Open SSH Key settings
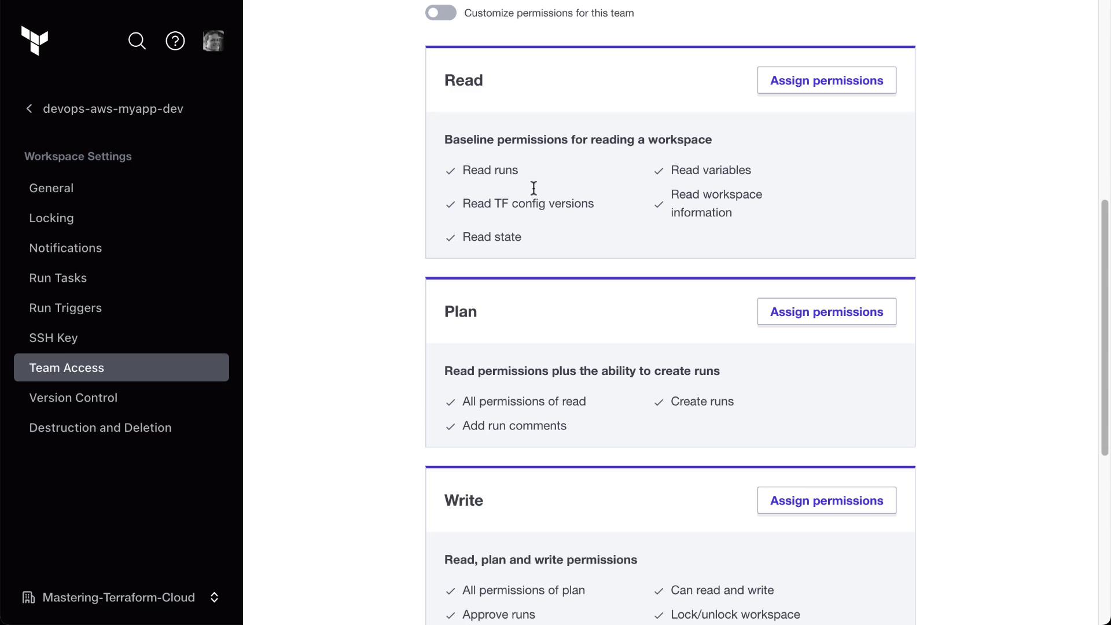This screenshot has height=625, width=1111. click(x=53, y=338)
